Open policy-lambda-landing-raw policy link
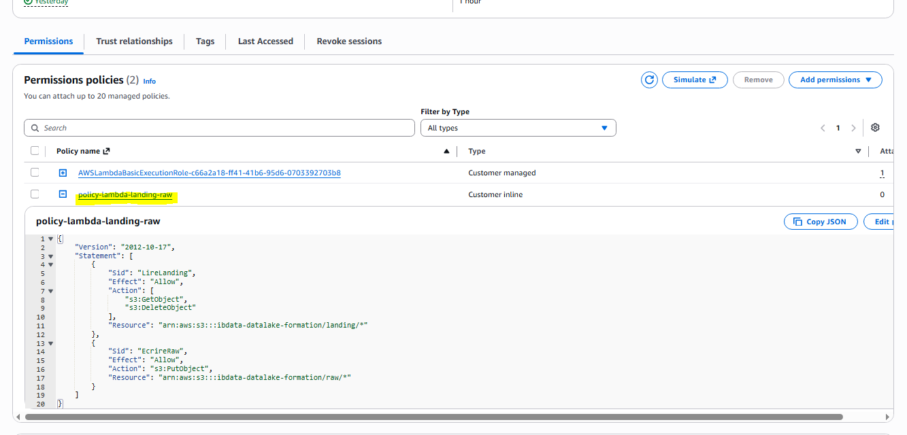This screenshot has width=907, height=435. point(125,194)
